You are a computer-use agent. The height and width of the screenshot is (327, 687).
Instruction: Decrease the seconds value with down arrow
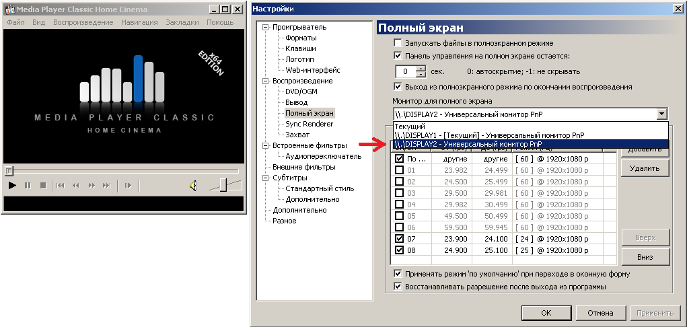(x=421, y=75)
